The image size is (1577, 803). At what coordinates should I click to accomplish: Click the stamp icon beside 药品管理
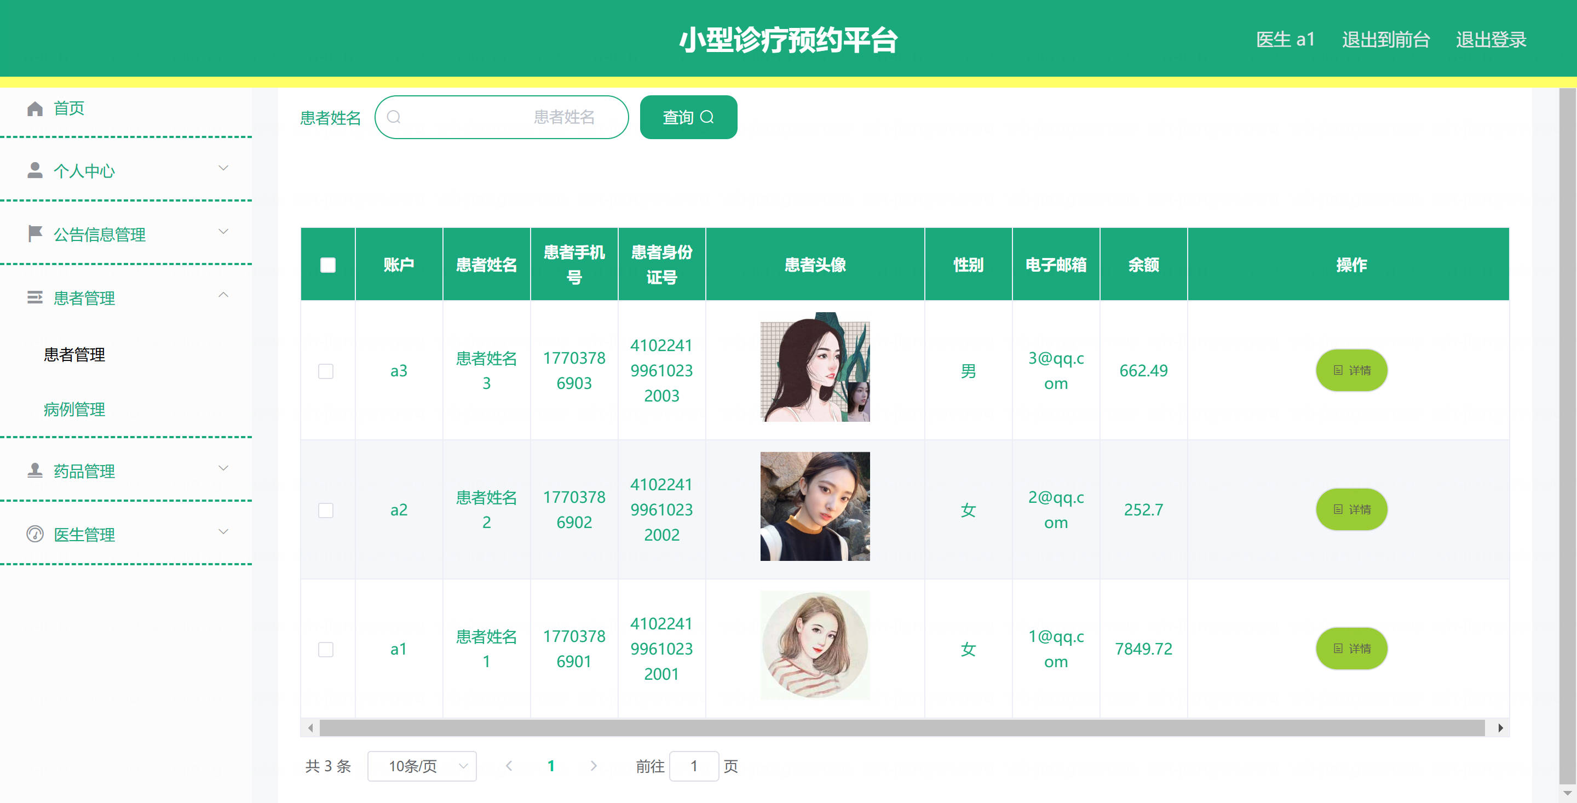[35, 471]
